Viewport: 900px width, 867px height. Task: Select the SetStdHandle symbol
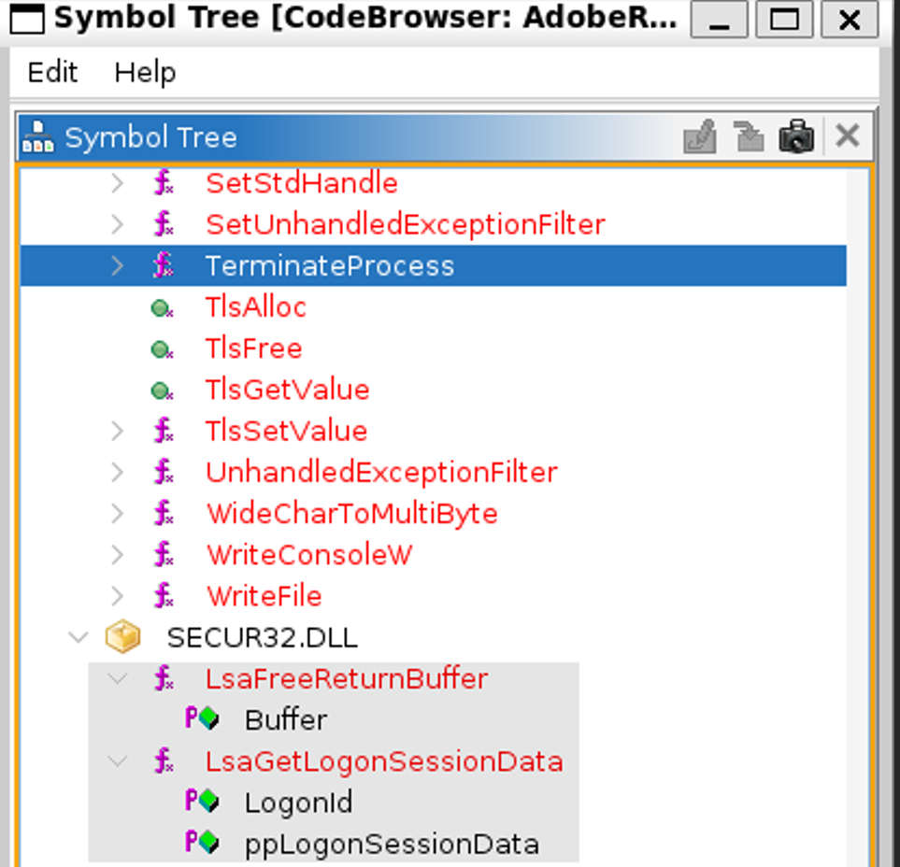coord(301,184)
